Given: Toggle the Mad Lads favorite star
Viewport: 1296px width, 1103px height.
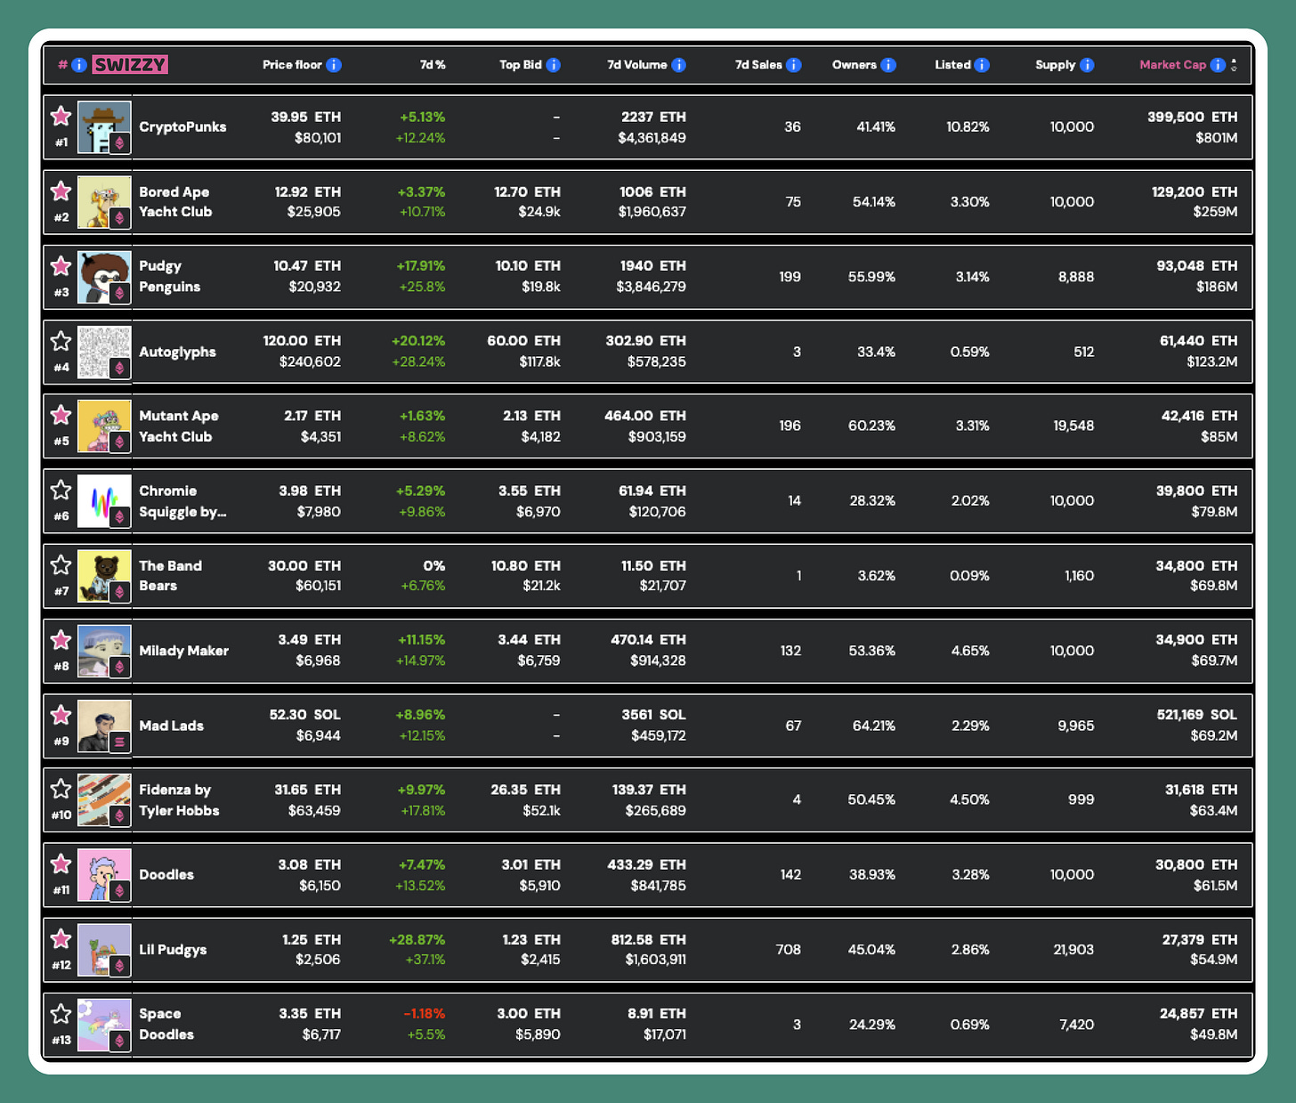Looking at the screenshot, I should (61, 714).
